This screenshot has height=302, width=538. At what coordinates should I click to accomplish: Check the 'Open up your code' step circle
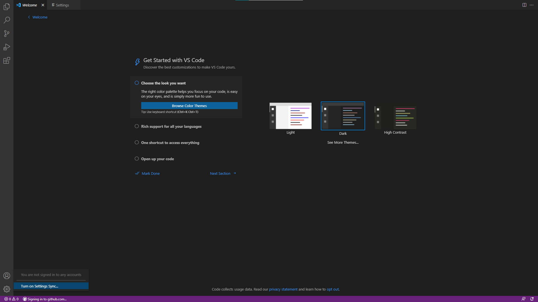(x=137, y=159)
